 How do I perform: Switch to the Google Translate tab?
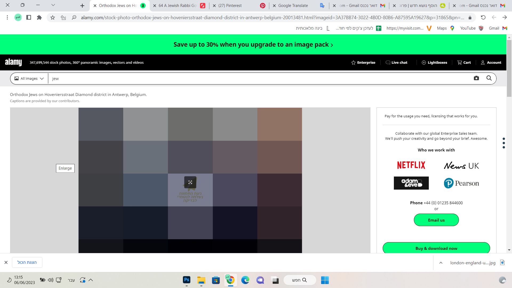click(x=293, y=6)
